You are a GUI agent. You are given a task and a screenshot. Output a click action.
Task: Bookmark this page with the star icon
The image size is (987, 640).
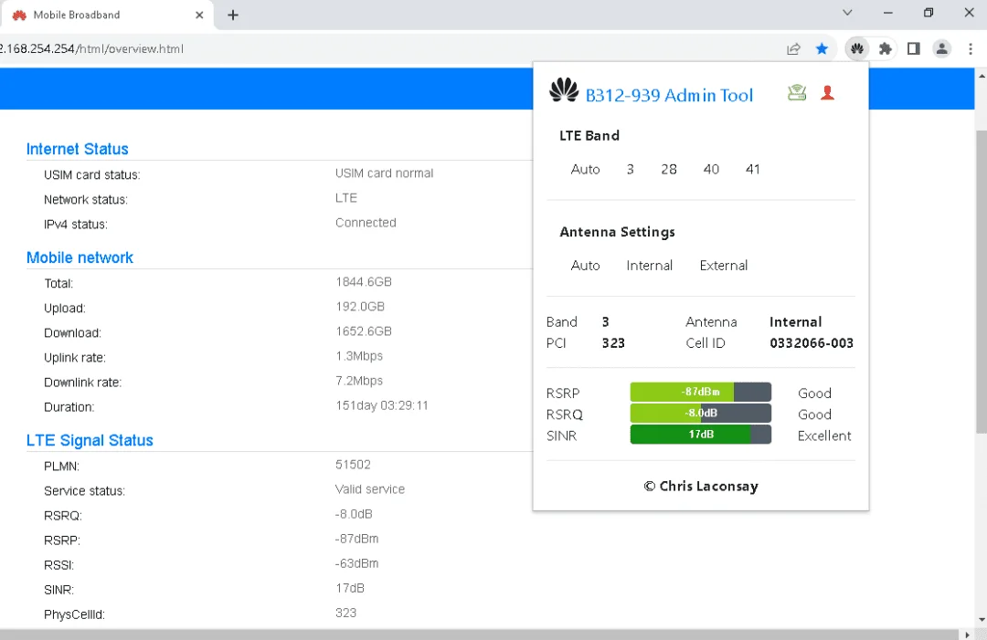coord(822,48)
